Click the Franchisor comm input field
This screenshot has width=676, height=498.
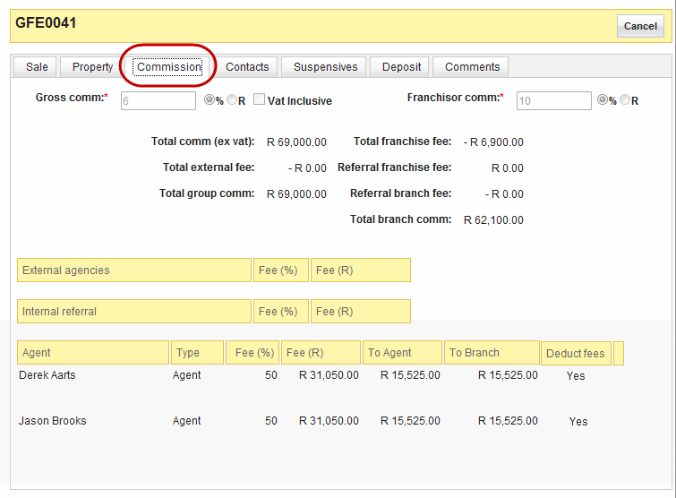(553, 101)
